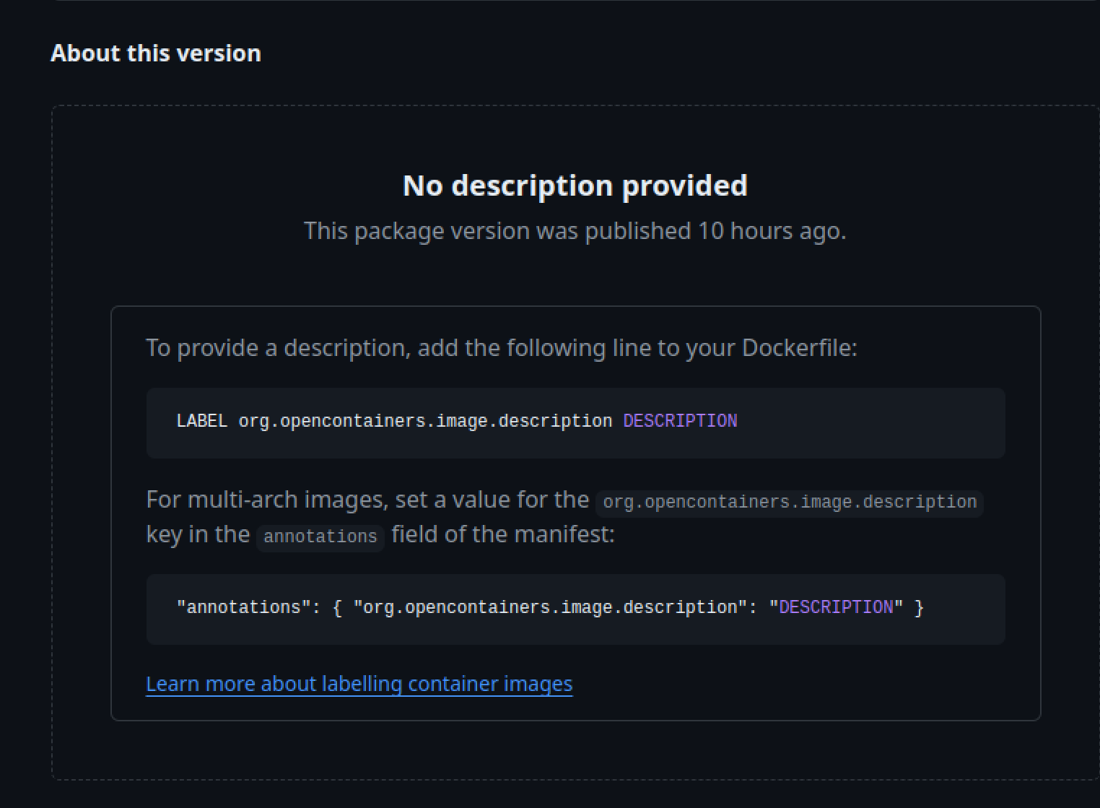This screenshot has height=808, width=1100.
Task: Click purple DESCRIPTION placeholder in the JSON snippet
Action: pos(836,607)
